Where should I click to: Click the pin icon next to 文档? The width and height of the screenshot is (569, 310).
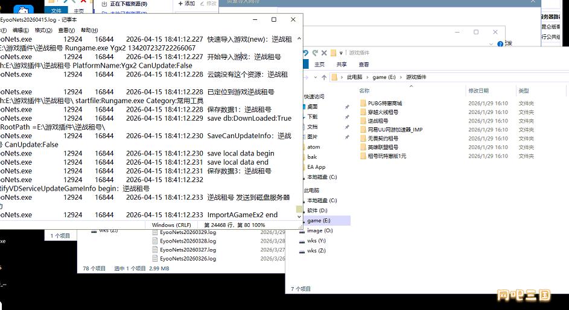click(347, 127)
